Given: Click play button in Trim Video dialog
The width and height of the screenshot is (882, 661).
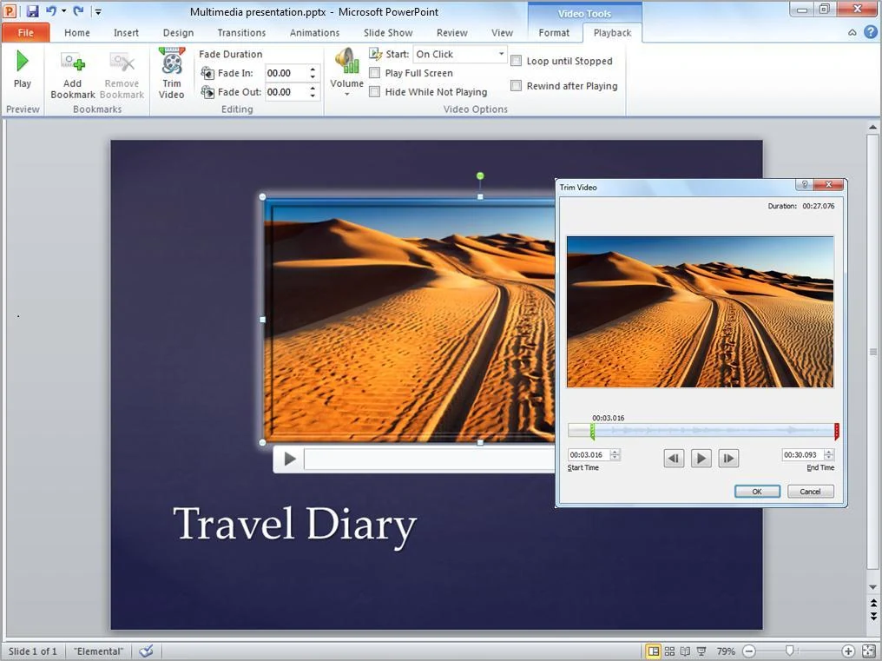Looking at the screenshot, I should click(701, 459).
